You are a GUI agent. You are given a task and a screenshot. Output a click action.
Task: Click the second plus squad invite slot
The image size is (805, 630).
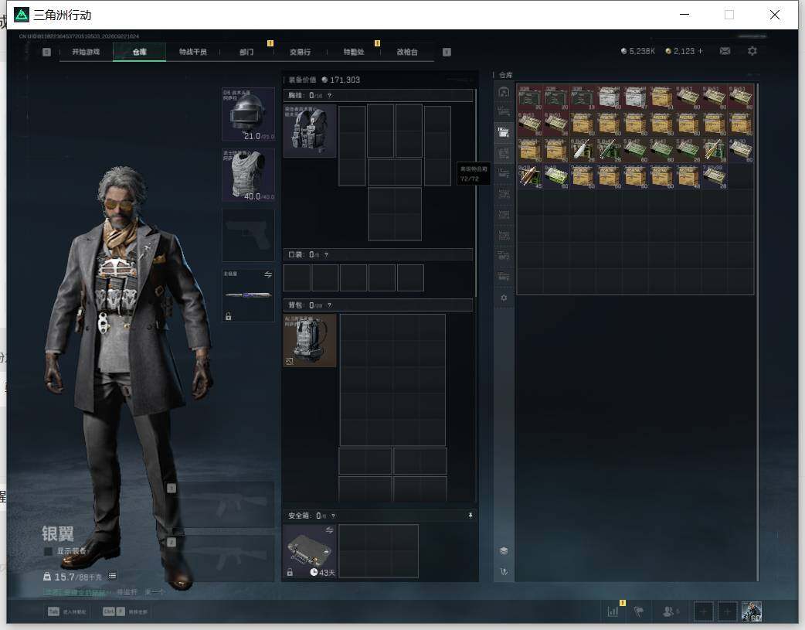coord(727,611)
